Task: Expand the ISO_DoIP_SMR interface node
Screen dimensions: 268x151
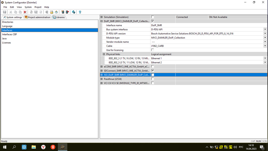Action: pos(101,75)
